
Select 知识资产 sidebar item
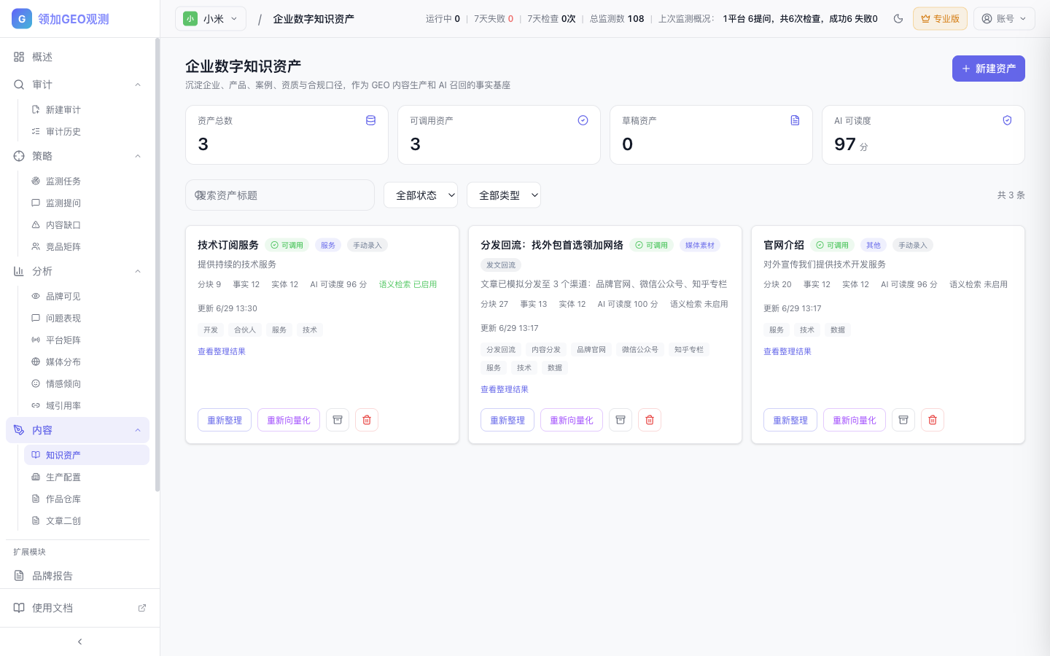pyautogui.click(x=87, y=455)
